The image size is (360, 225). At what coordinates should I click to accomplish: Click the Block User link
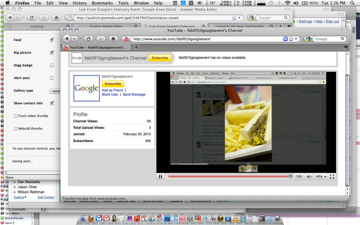[x=110, y=94]
